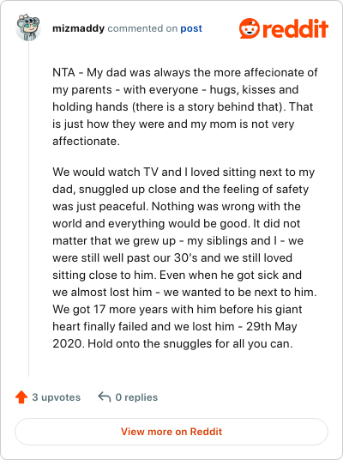
Task: Click the curved reply arrow icon
Action: pyautogui.click(x=105, y=397)
